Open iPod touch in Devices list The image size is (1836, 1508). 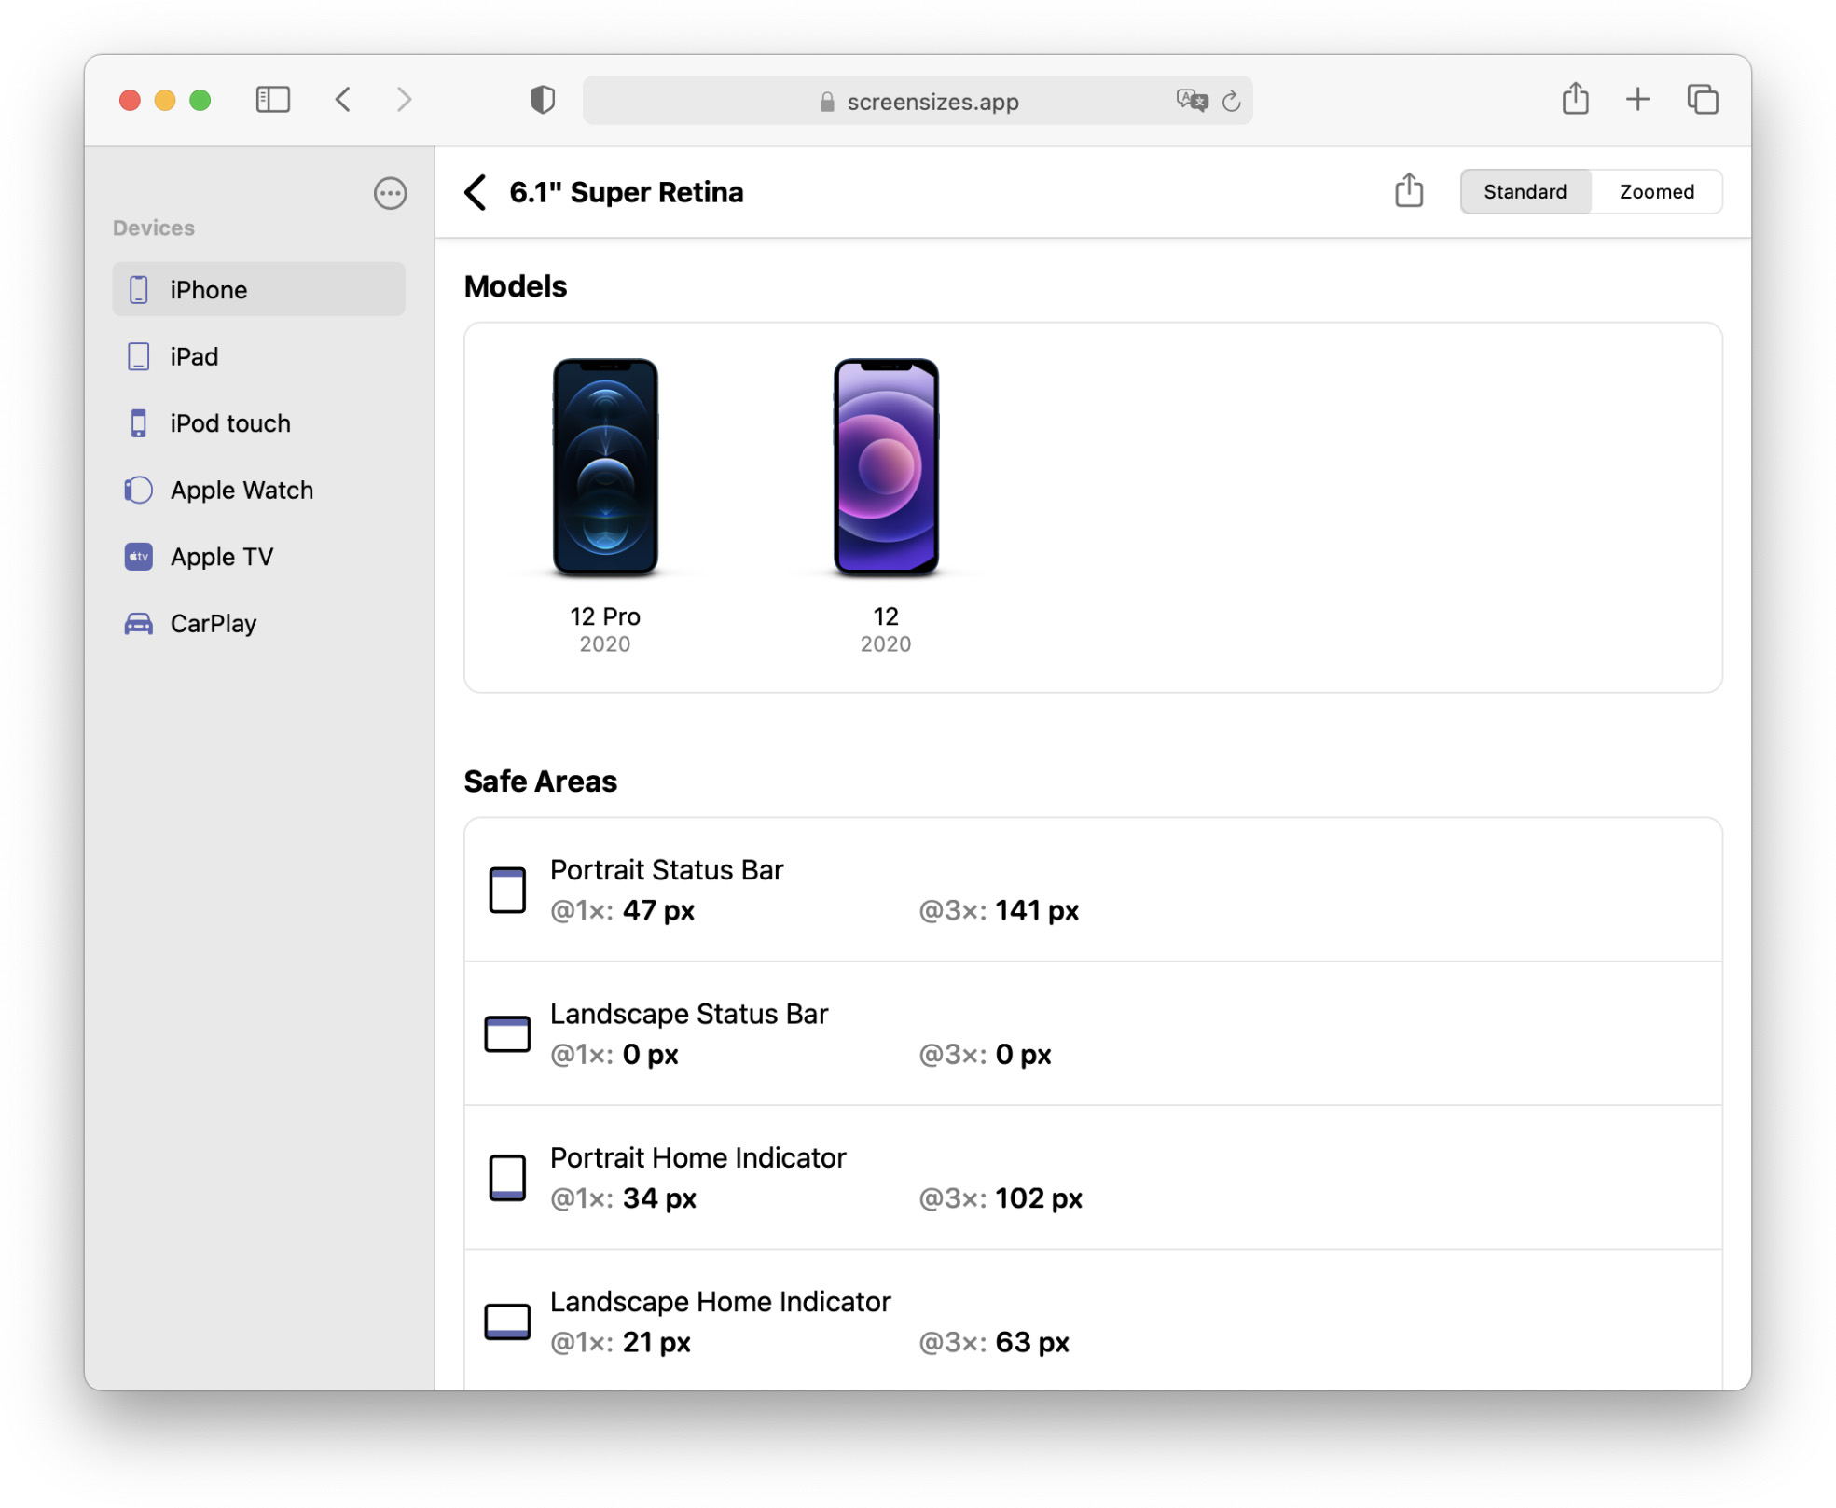click(x=258, y=423)
